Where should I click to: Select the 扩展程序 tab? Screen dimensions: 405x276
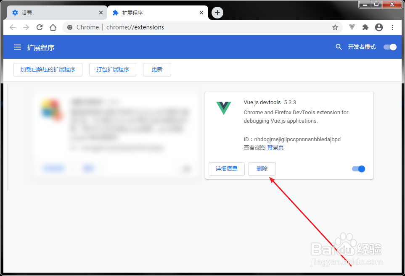point(158,13)
